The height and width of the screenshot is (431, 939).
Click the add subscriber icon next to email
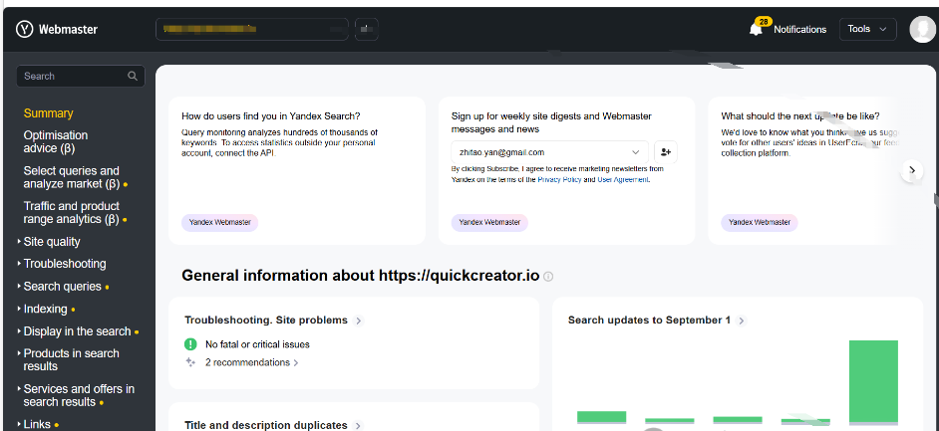point(666,152)
